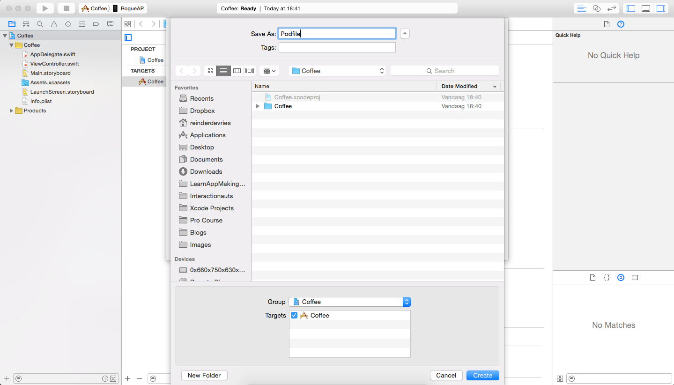Click the Save As filename field

[337, 34]
